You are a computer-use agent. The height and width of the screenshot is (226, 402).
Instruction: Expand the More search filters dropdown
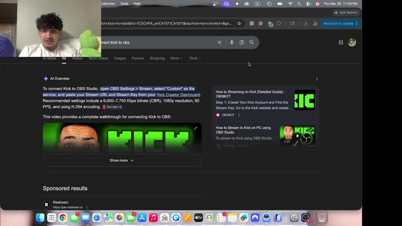[176, 58]
